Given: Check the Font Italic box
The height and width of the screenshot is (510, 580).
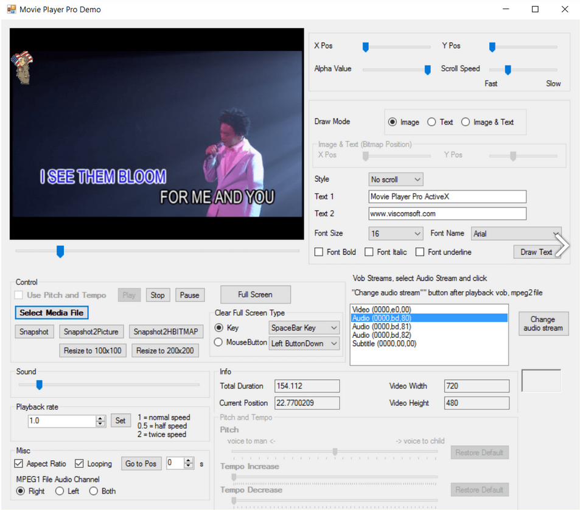Looking at the screenshot, I should [x=369, y=252].
